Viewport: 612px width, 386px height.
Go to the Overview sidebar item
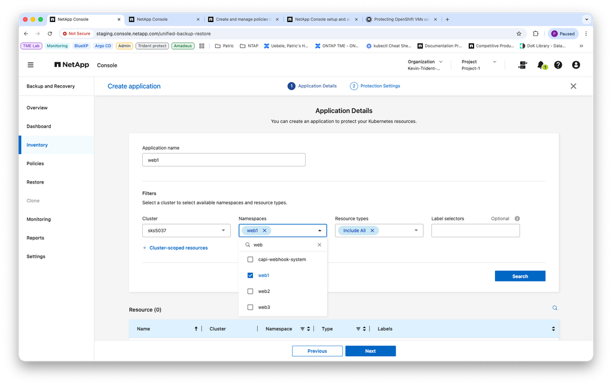point(37,108)
